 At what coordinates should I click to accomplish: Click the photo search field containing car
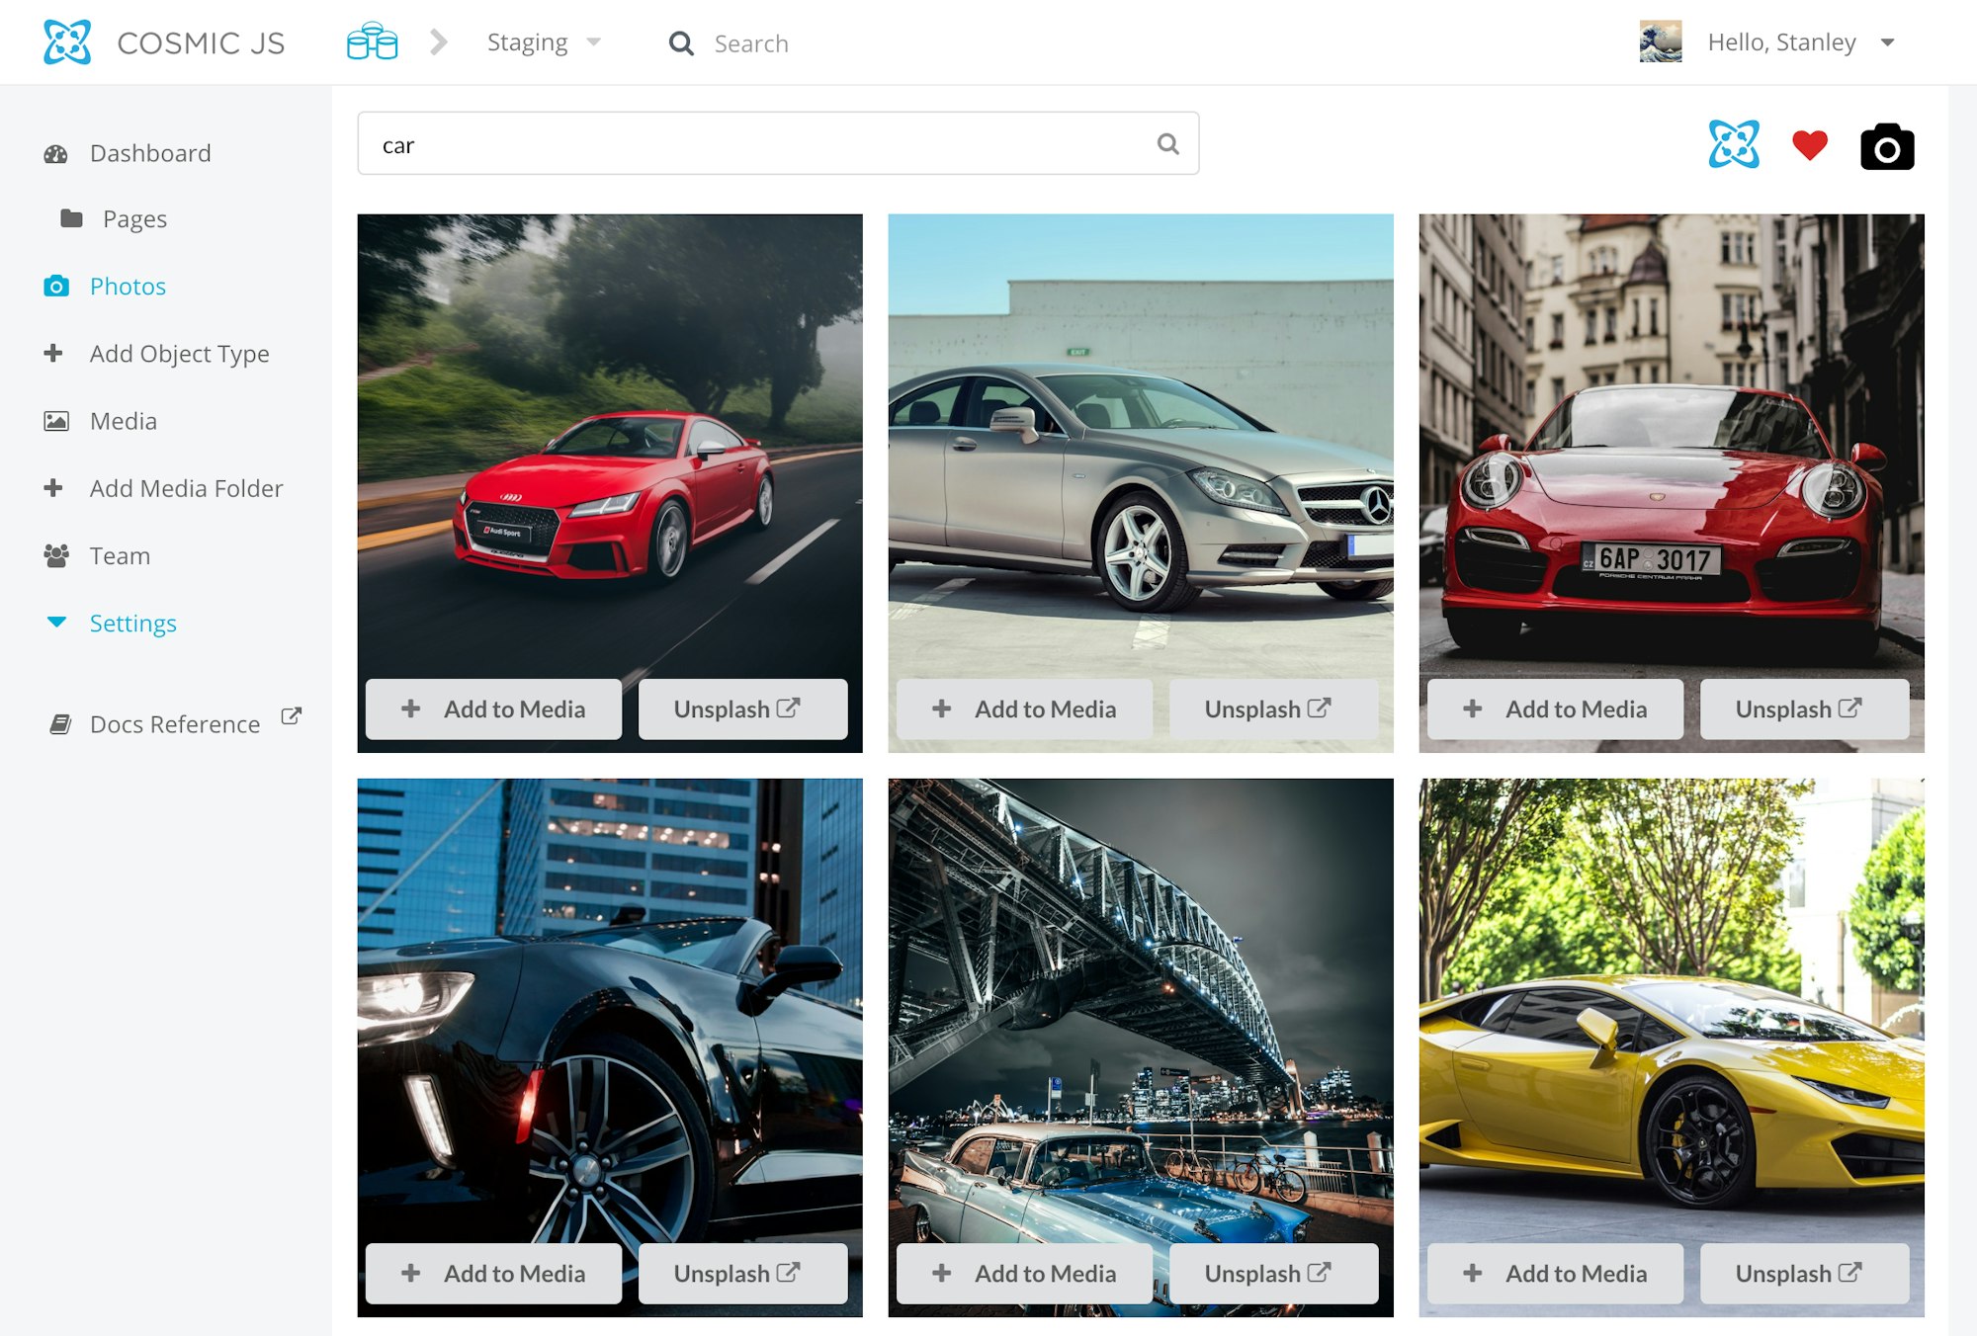751,144
